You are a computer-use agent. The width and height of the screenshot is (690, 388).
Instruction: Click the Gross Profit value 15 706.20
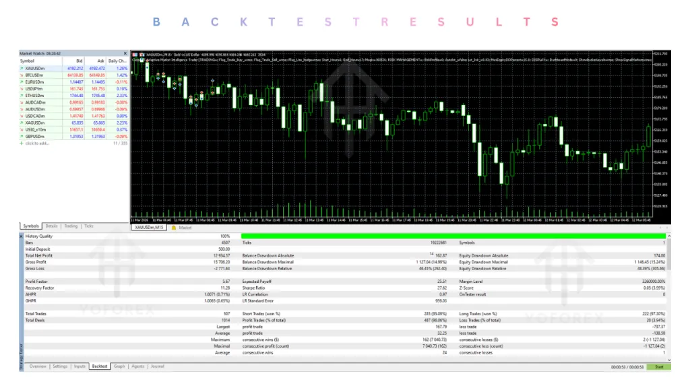[x=222, y=262]
